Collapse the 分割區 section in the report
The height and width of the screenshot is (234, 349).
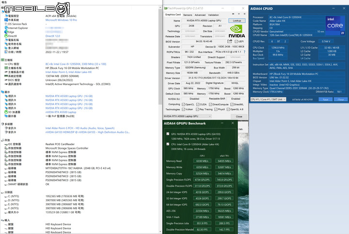(2, 192)
